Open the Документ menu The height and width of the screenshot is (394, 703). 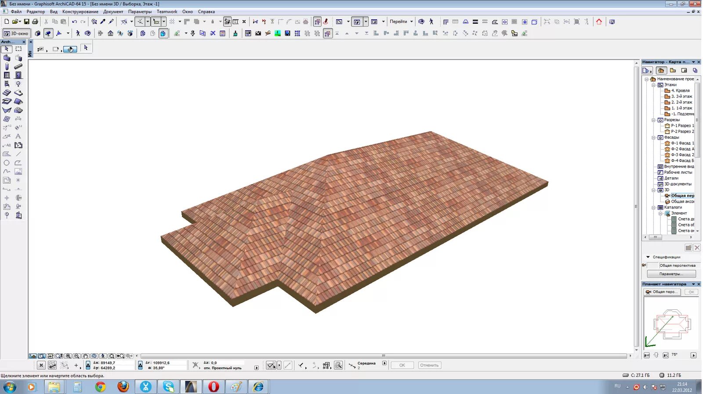click(113, 12)
